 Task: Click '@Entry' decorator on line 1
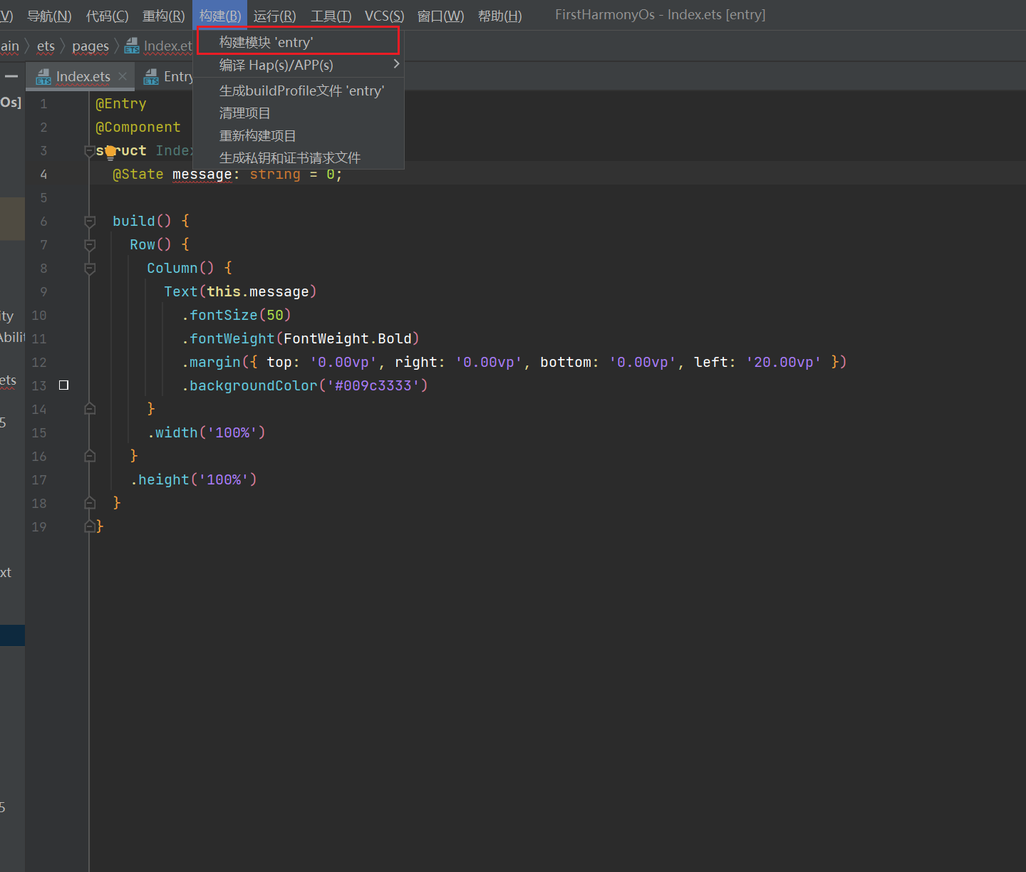[x=121, y=103]
